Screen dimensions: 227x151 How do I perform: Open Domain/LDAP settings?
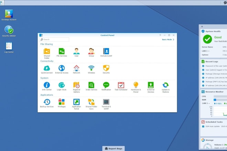(x=106, y=53)
